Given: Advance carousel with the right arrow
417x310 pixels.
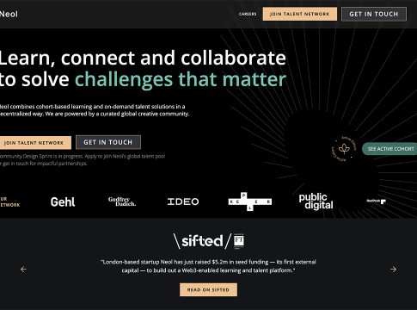Looking at the screenshot, I should point(393,269).
